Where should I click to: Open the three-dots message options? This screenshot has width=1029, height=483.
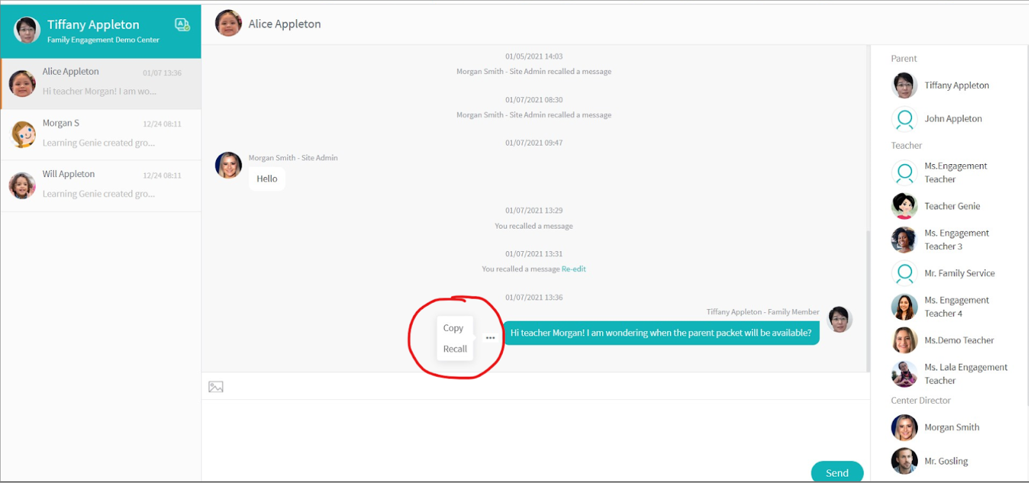(490, 338)
